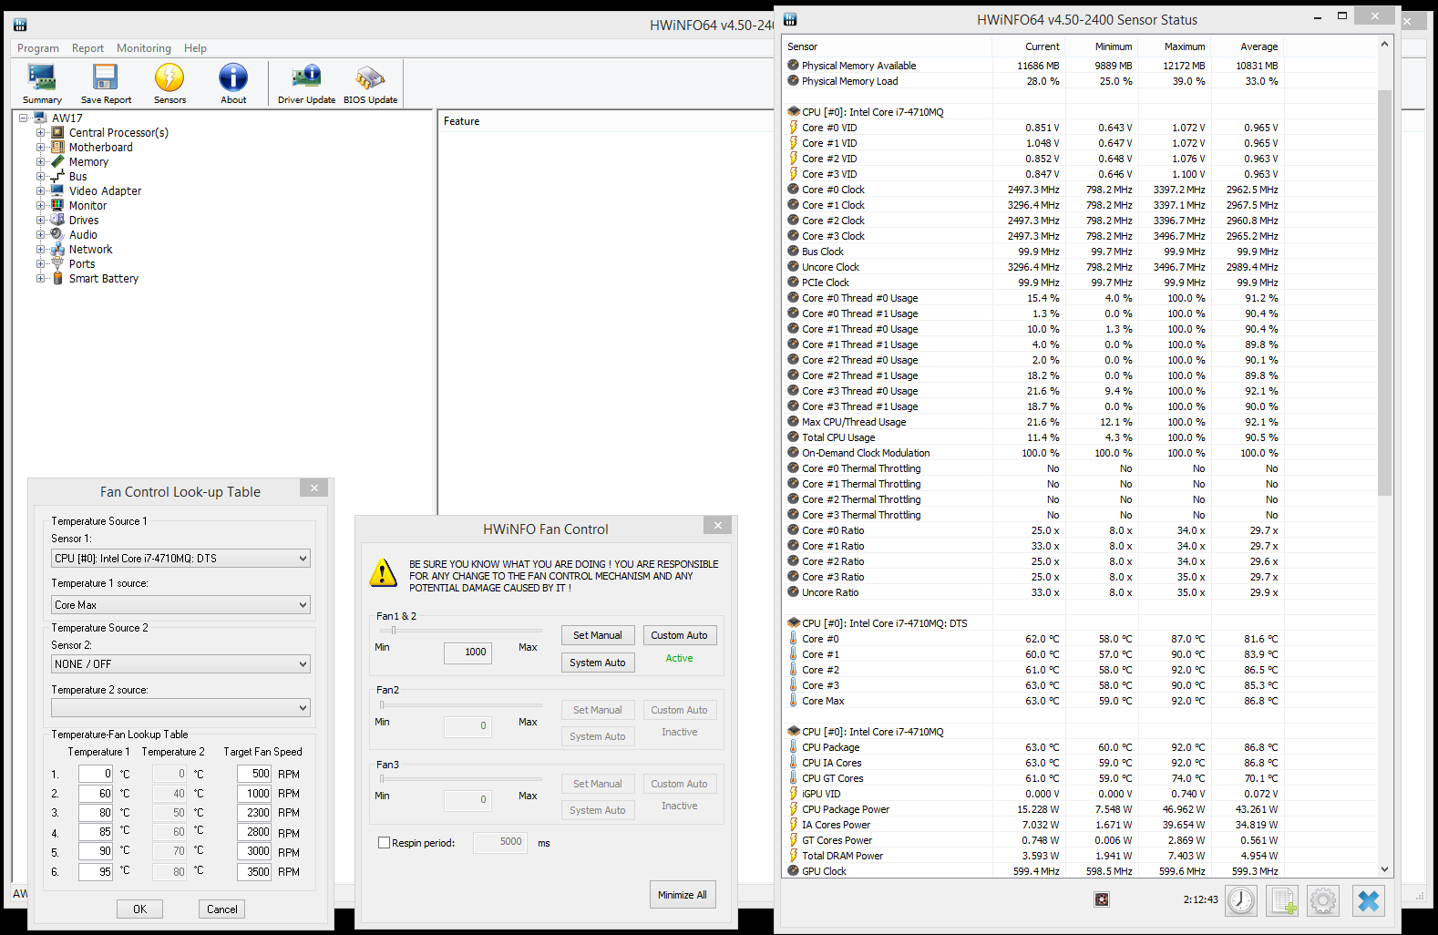
Task: Click the Average column header
Action: pos(1248,46)
